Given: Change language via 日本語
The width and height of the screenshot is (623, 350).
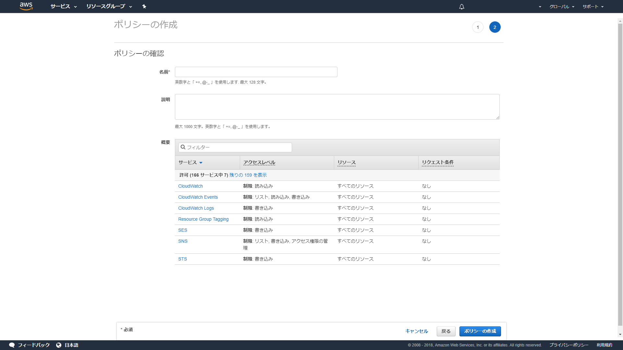Looking at the screenshot, I should (x=71, y=345).
